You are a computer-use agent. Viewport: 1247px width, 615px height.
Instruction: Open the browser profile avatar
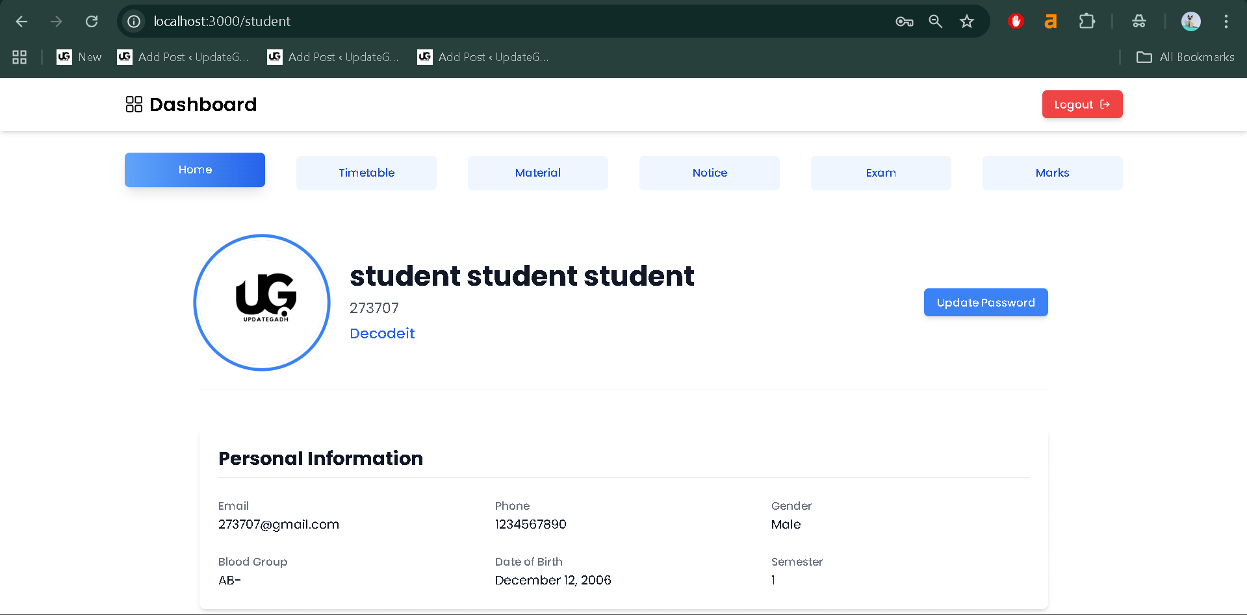pyautogui.click(x=1190, y=21)
